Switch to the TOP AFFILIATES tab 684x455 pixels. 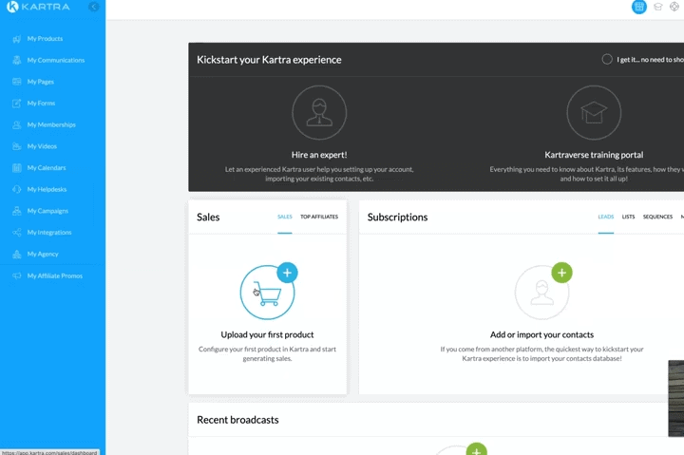tap(319, 217)
